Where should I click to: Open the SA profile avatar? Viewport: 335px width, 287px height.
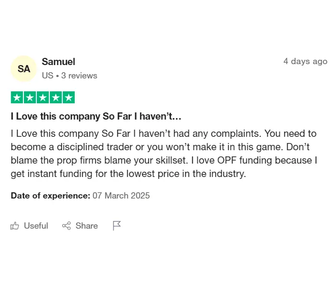[x=24, y=69]
